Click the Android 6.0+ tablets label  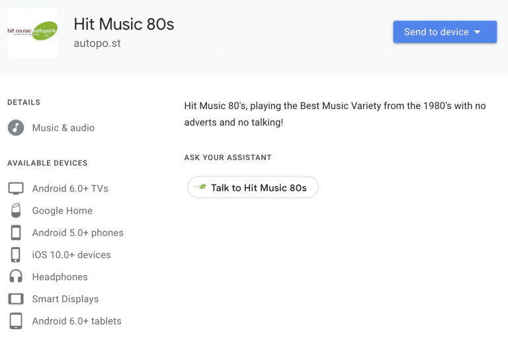(x=77, y=321)
